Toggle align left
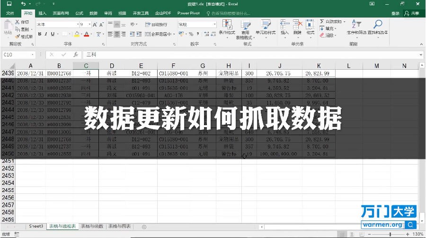Image resolution: width=426 pixels, height=238 pixels. coord(110,34)
